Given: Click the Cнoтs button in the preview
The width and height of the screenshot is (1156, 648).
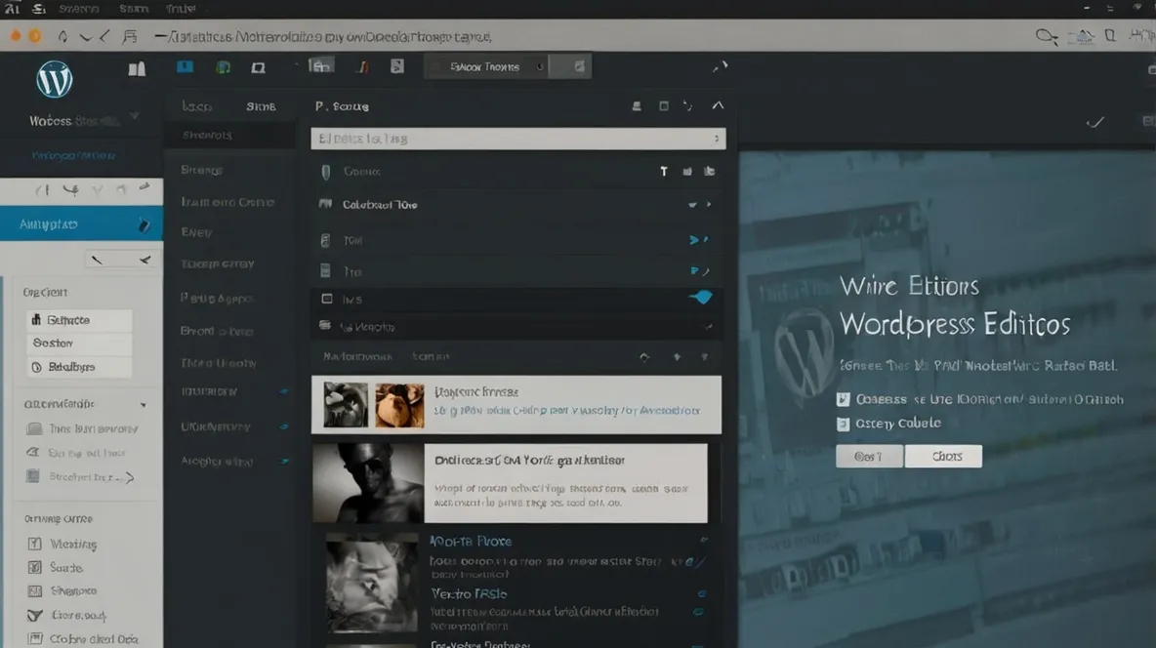Looking at the screenshot, I should tap(944, 457).
